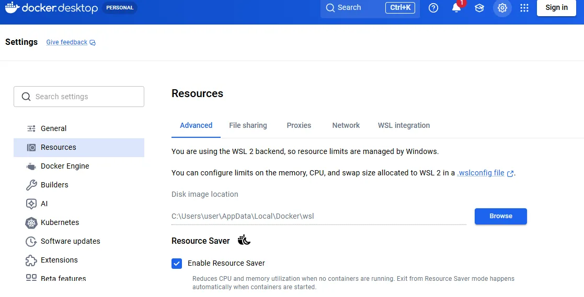Select Extensions settings section
Image resolution: width=584 pixels, height=297 pixels.
(x=79, y=260)
